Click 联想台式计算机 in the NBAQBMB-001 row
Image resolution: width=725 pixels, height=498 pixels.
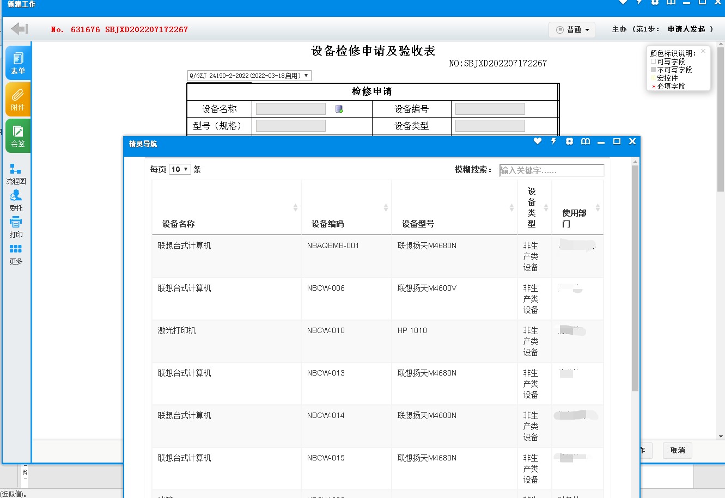(185, 245)
